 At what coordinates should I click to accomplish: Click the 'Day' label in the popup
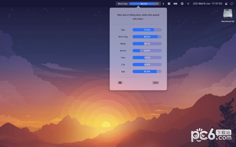tap(123, 30)
